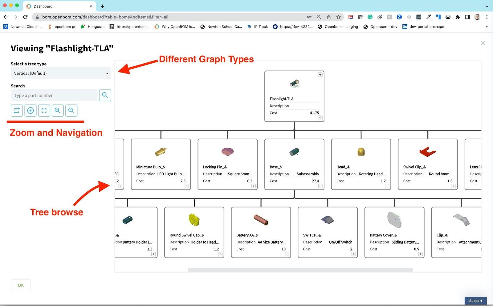
Task: Expand the Round Swivel Cap_& node
Action: point(220,254)
